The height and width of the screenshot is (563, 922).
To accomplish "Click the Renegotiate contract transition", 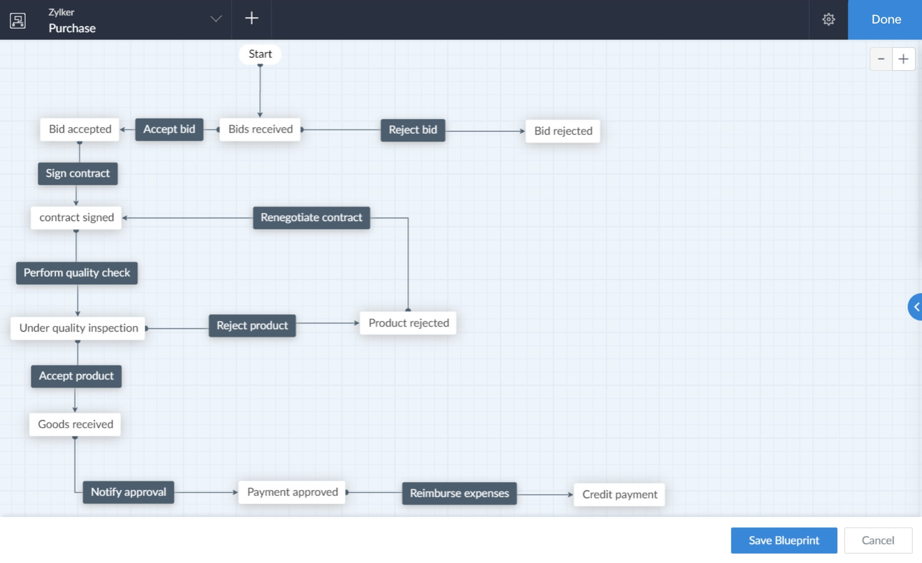I will [311, 218].
